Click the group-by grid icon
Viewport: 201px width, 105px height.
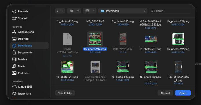87,11
